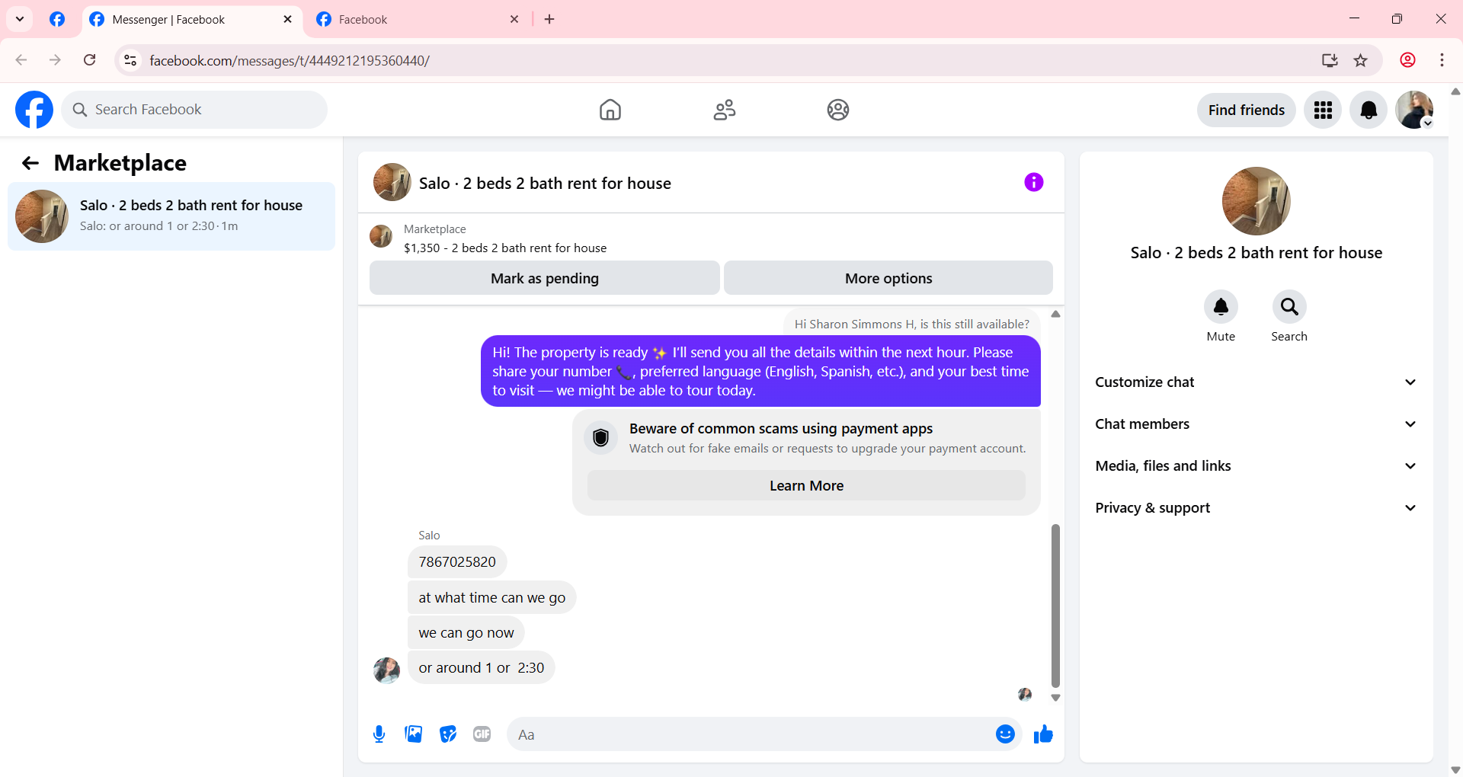This screenshot has width=1463, height=777.
Task: Click the browser address bar URL
Action: pyautogui.click(x=290, y=60)
